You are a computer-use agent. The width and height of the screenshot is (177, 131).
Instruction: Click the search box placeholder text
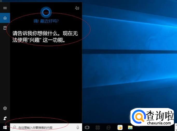click(35, 128)
